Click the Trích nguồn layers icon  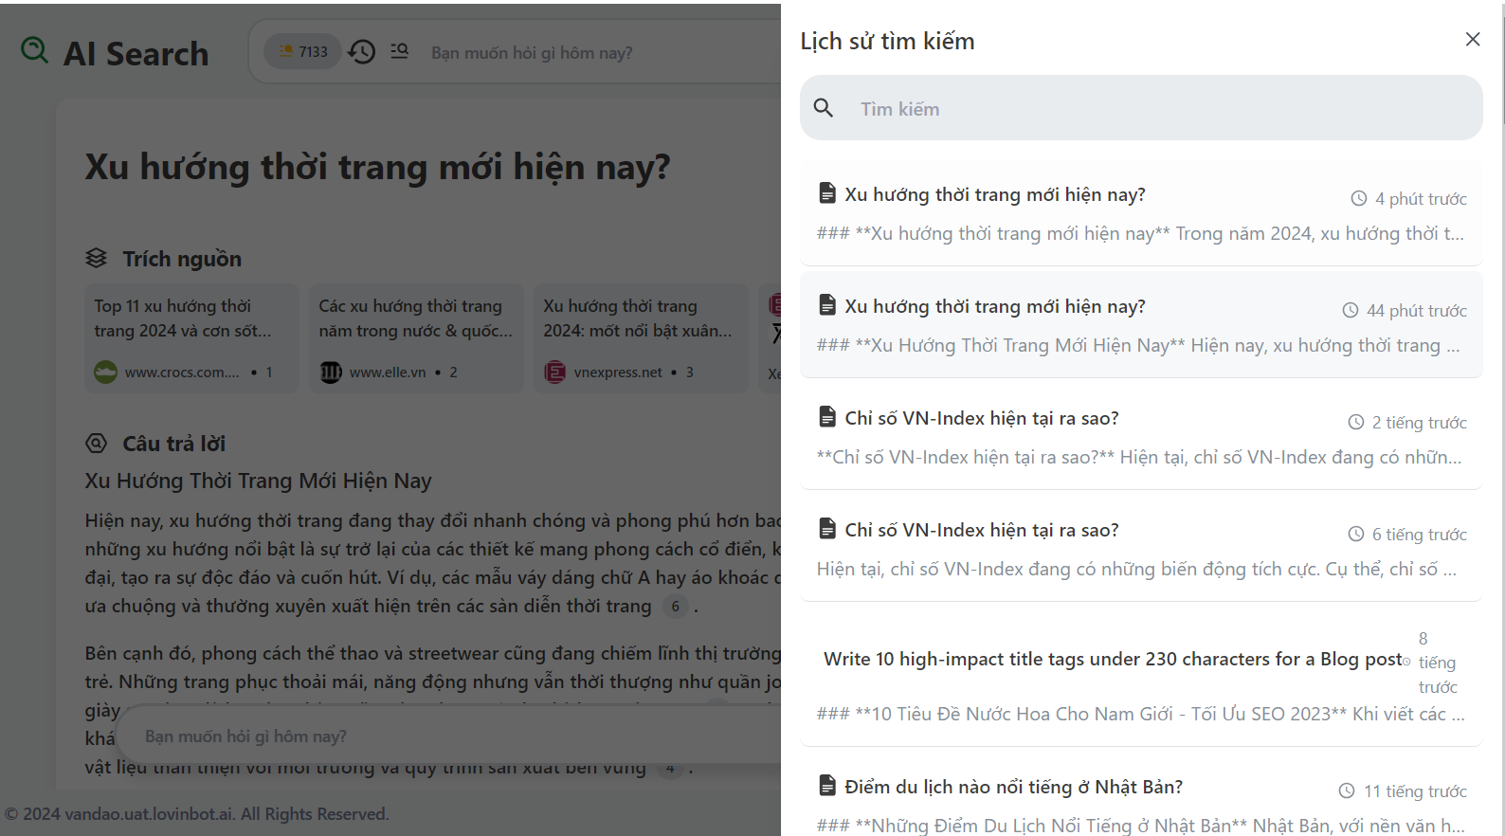pos(97,258)
